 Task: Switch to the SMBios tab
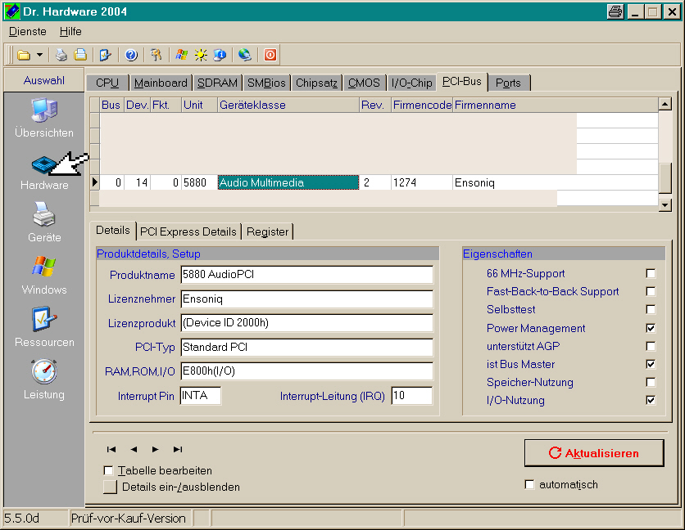click(266, 83)
